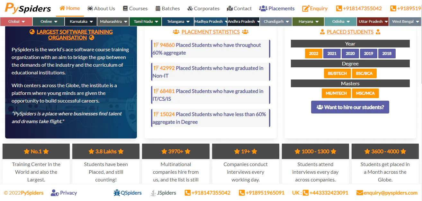Expand the Uttar Pradesh dropdown
This screenshot has width=422, height=201.
(373, 21)
